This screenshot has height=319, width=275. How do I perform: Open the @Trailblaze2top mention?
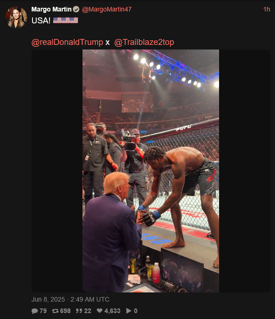(144, 42)
